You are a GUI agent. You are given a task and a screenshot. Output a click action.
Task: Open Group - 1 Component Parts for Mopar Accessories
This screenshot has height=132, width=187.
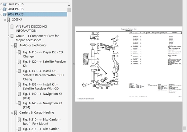pos(37,38)
